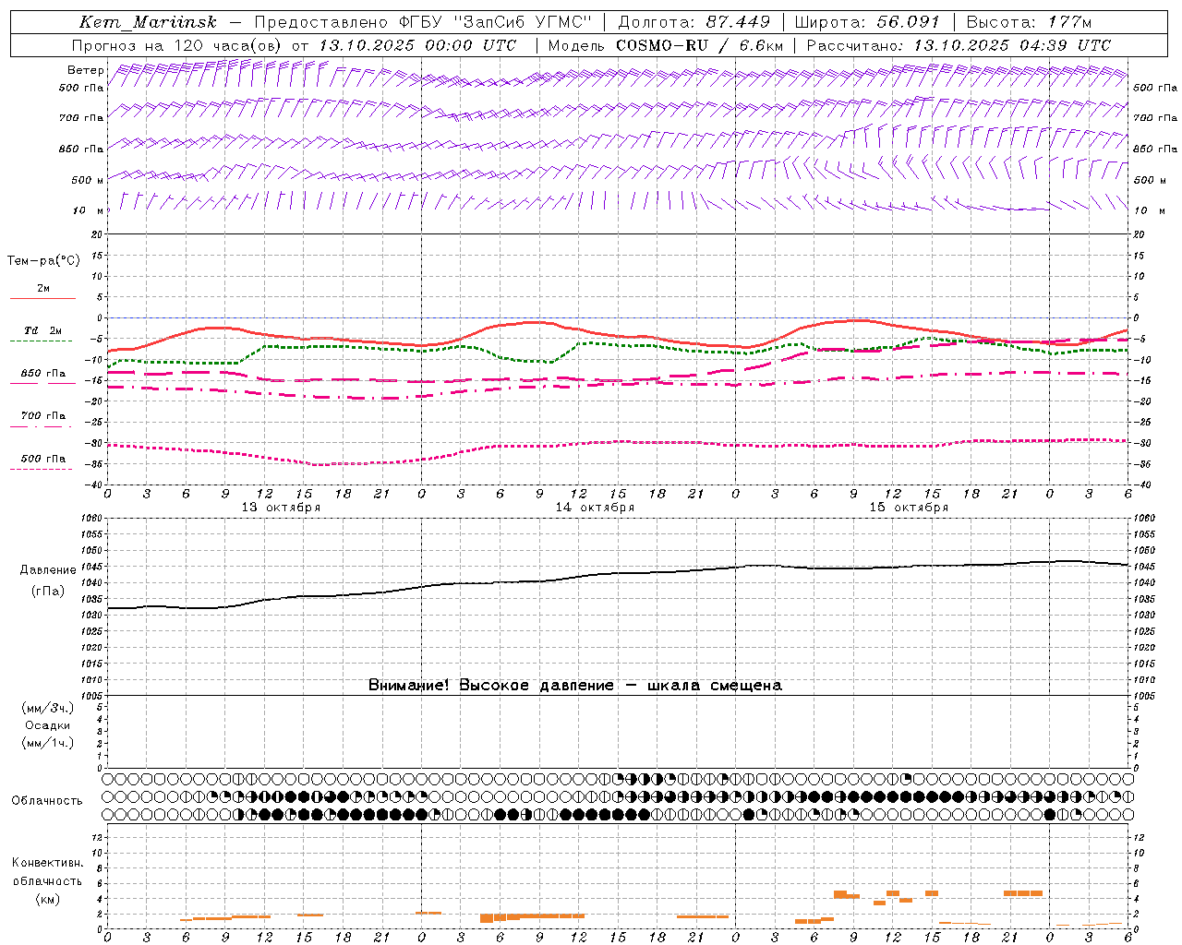
Task: Click the Kem_Mariinsk station title
Action: [148, 22]
